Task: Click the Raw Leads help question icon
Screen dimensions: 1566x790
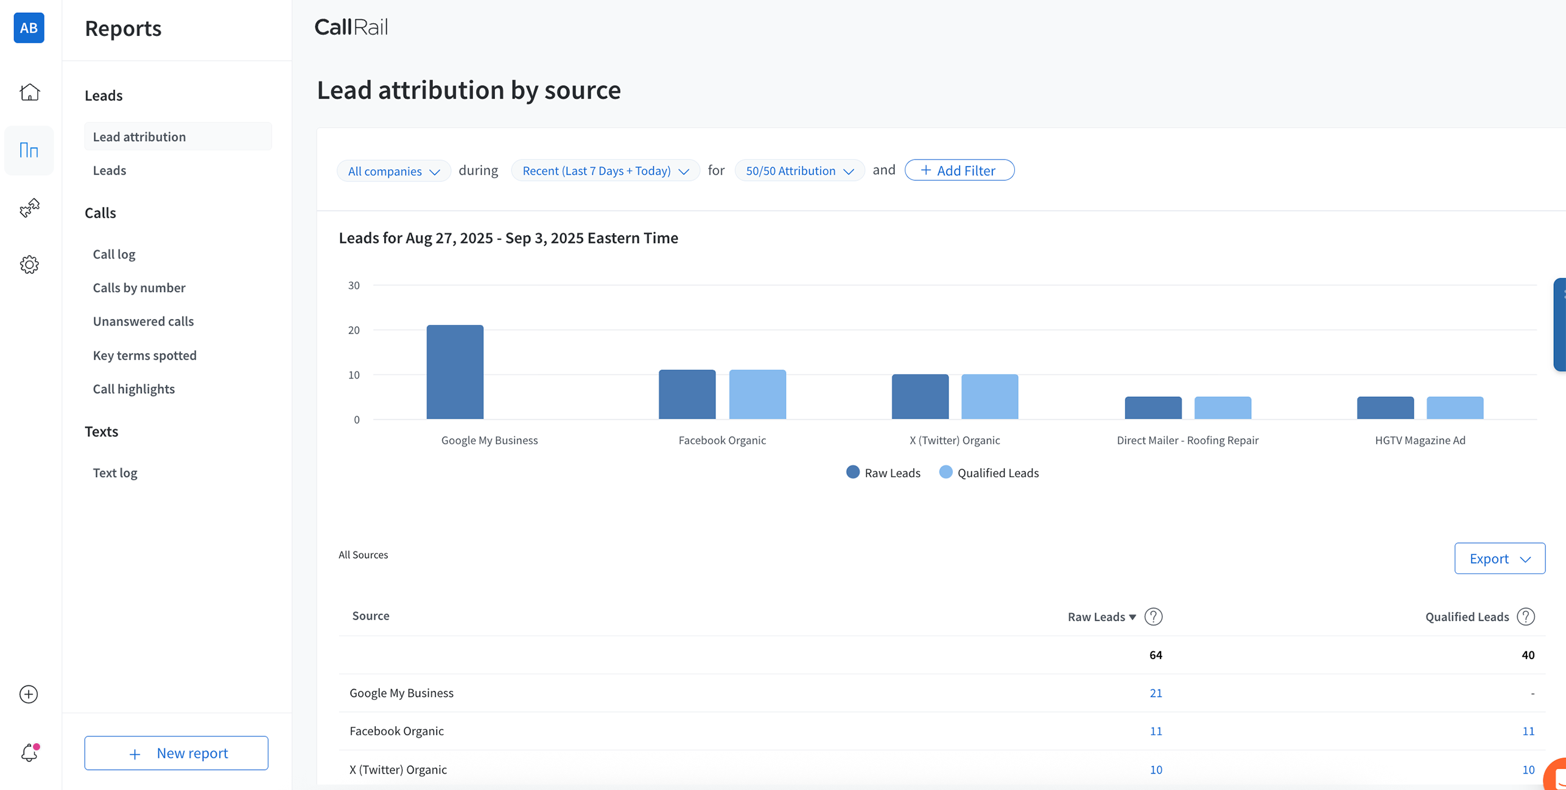Action: [1153, 617]
